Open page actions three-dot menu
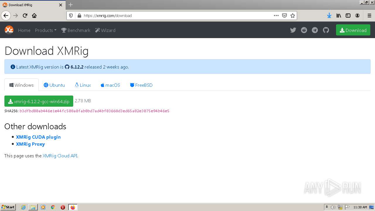 coord(276,16)
